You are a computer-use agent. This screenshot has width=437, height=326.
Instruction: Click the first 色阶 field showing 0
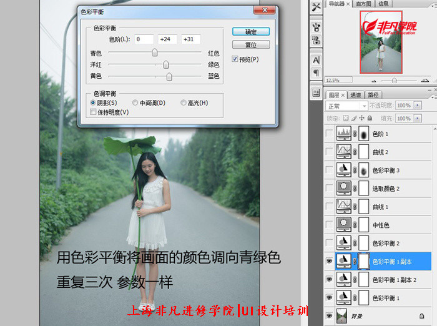coord(144,39)
